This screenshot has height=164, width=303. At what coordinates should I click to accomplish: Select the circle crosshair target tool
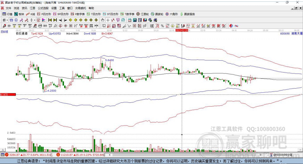point(60,26)
